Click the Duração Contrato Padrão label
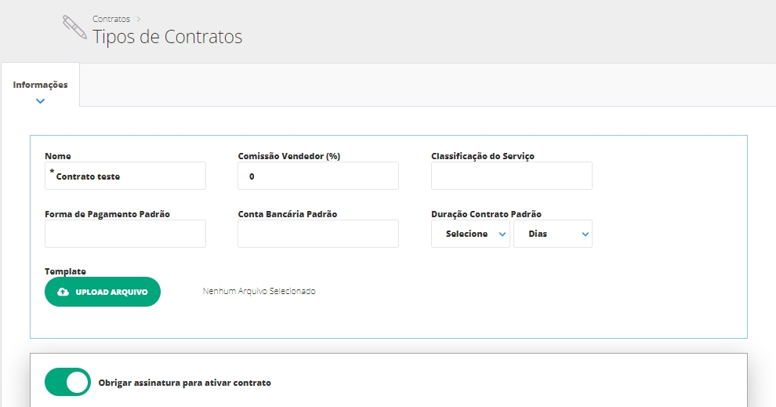 click(x=486, y=214)
